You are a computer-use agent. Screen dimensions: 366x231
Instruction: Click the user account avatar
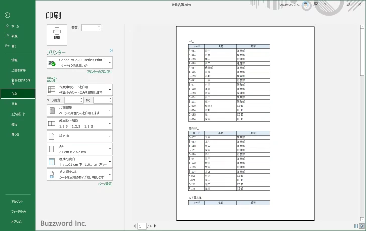[306, 5]
